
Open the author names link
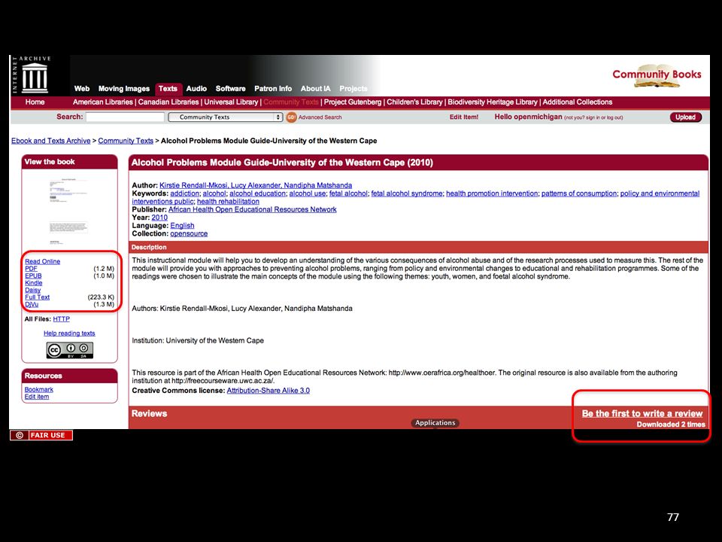(256, 185)
